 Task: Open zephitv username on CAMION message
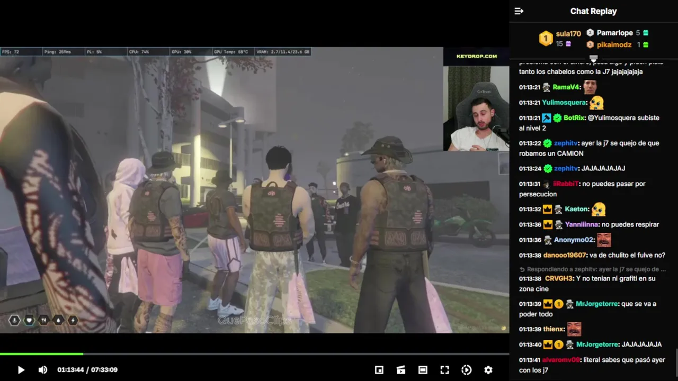click(x=566, y=143)
